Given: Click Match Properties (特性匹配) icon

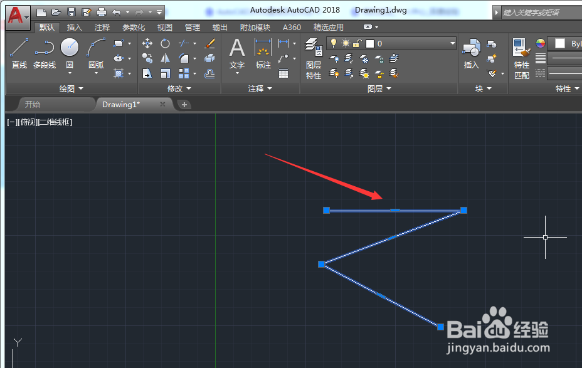Looking at the screenshot, I should coord(522,58).
